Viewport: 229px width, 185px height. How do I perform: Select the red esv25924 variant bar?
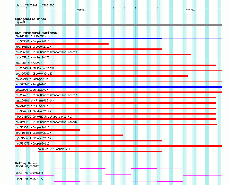point(118,92)
